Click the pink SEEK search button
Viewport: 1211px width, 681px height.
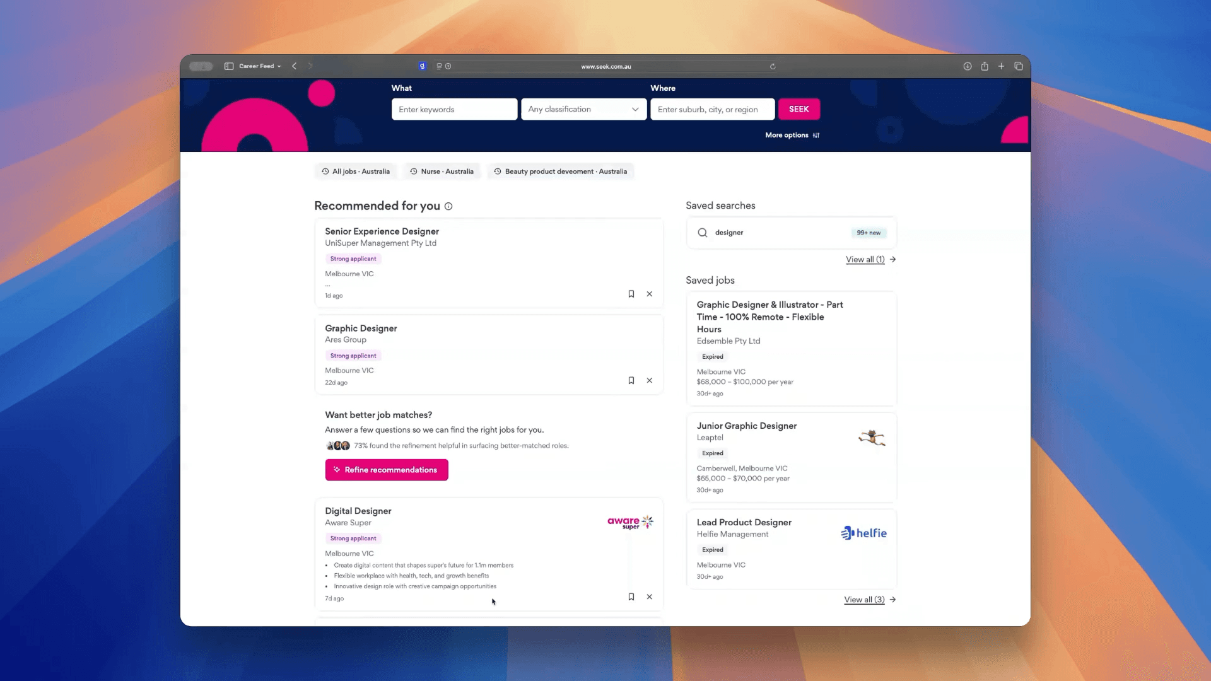[x=799, y=109]
